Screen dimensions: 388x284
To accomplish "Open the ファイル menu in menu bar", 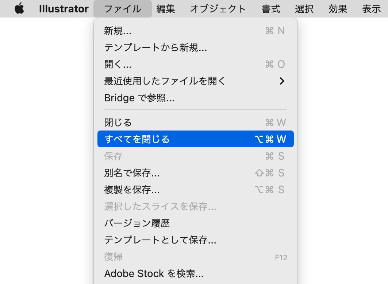I will (123, 9).
